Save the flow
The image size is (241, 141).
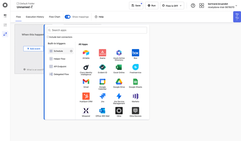pos(136,6)
